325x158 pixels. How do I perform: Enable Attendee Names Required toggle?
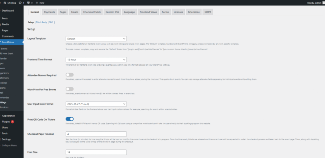(x=70, y=75)
